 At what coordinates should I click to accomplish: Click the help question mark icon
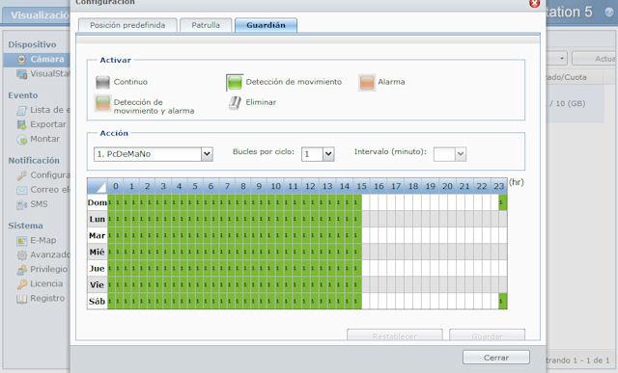click(x=609, y=13)
